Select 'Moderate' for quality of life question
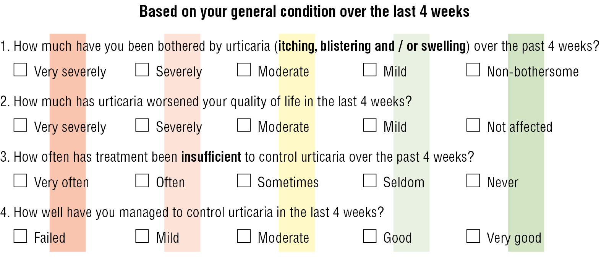The image size is (609, 263). click(244, 125)
